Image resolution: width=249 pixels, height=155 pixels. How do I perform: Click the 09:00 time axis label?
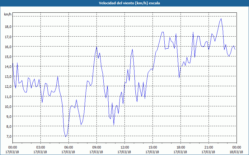(96, 148)
